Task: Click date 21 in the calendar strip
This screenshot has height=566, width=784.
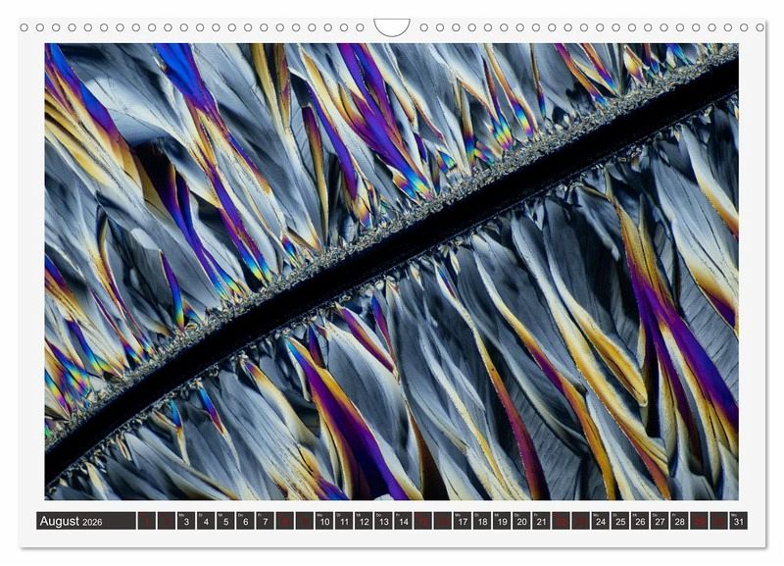Action: point(541,521)
